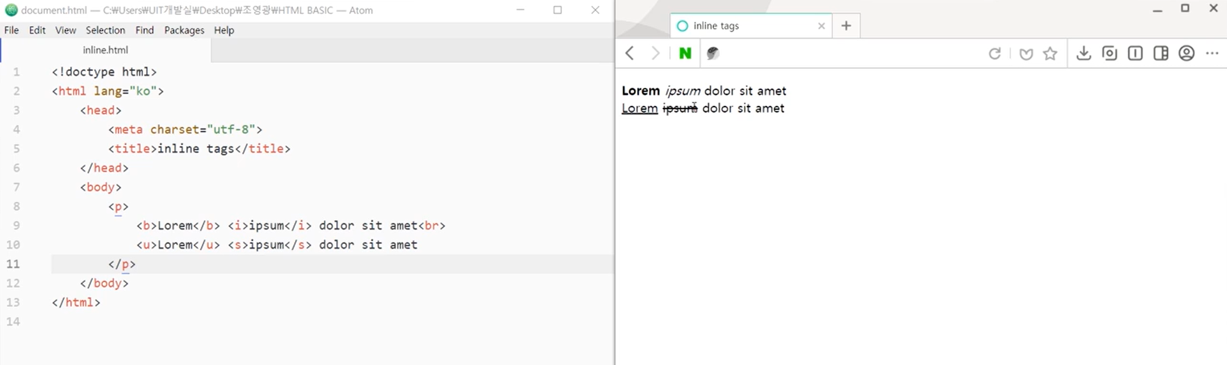
Task: Click the site info icon in address bar
Action: tap(713, 53)
